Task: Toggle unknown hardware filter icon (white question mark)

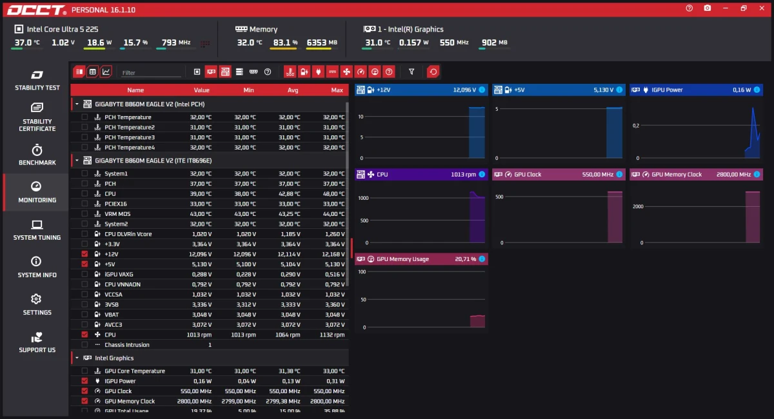Action: 268,72
